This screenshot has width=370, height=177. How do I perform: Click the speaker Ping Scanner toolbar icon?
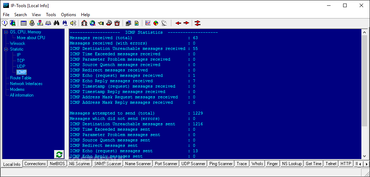[x=73, y=23]
